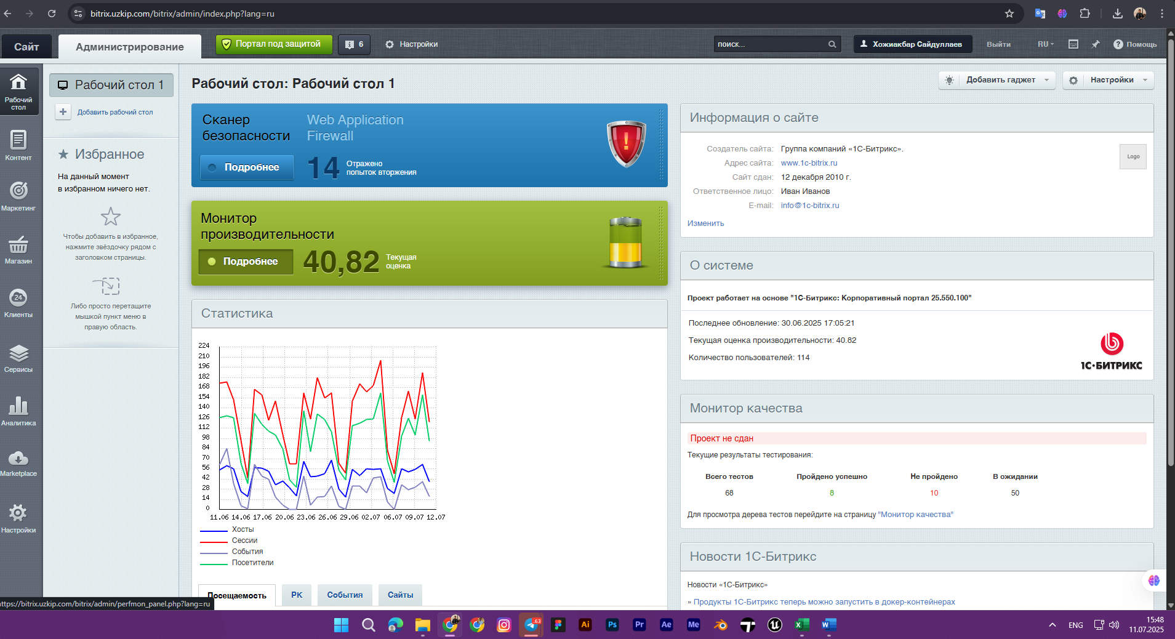
Task: Open the Магазин sidebar section
Action: (18, 249)
